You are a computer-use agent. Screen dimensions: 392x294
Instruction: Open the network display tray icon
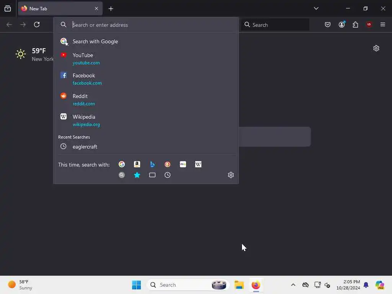click(317, 285)
